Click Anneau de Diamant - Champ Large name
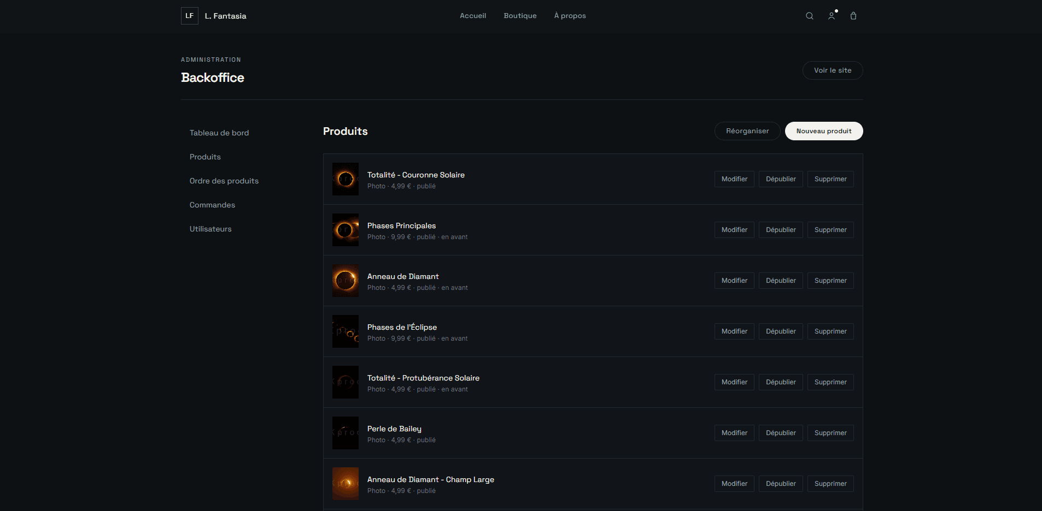This screenshot has width=1042, height=511. [431, 479]
